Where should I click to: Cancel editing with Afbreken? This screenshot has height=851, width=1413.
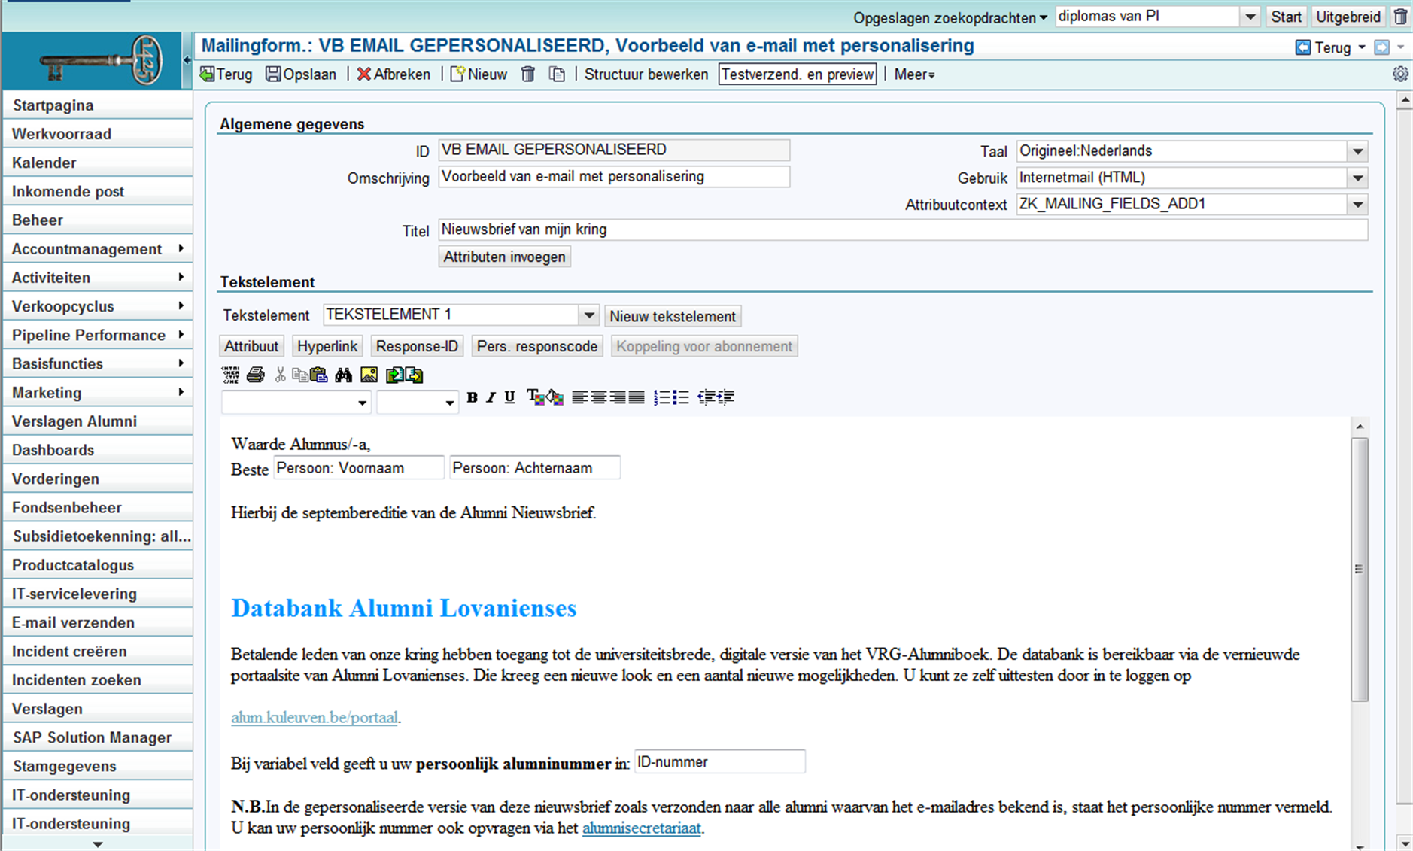pos(394,74)
